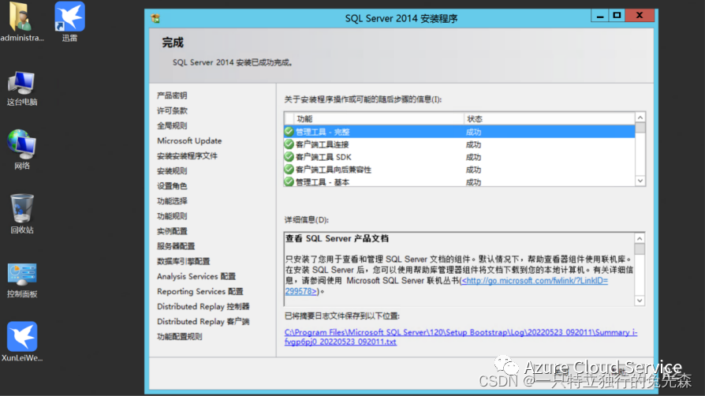Select the 客户端工具向后兼容性 row

coord(460,169)
